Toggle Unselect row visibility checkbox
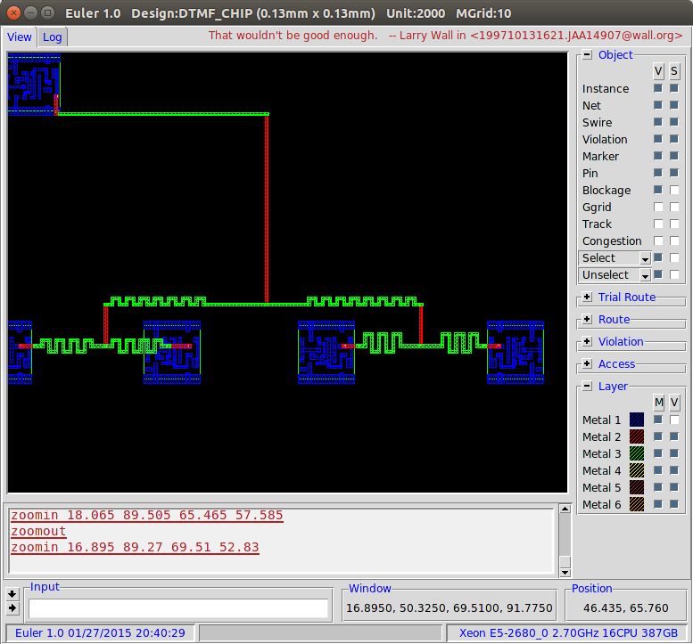 (x=658, y=274)
